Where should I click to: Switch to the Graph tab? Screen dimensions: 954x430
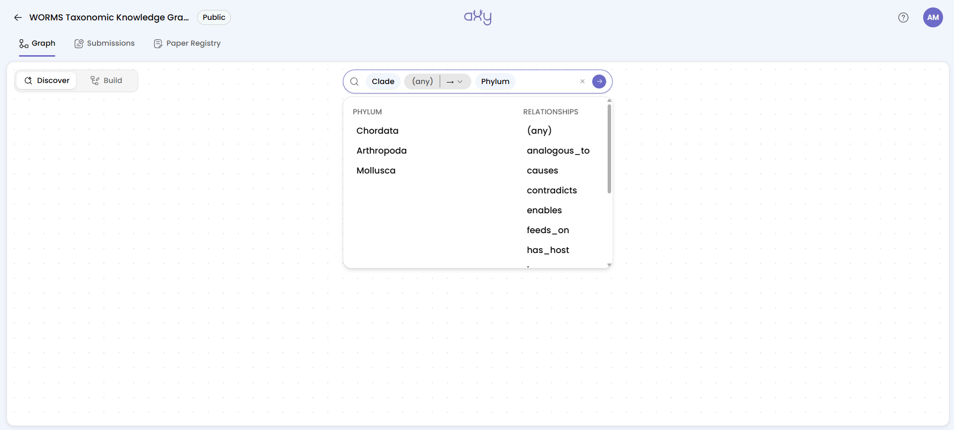[x=37, y=43]
